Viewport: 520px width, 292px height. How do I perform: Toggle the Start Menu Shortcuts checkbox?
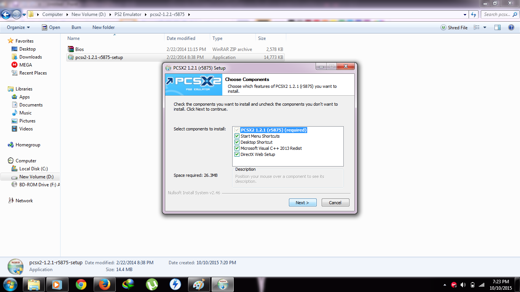(237, 136)
